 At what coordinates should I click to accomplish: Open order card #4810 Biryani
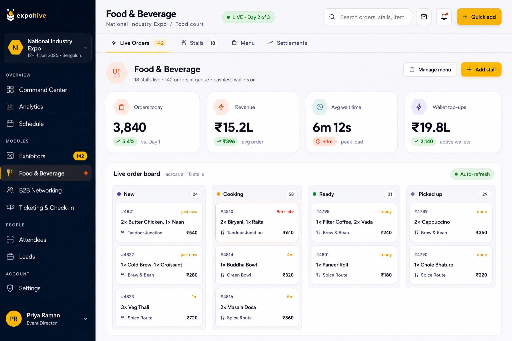coord(257,222)
